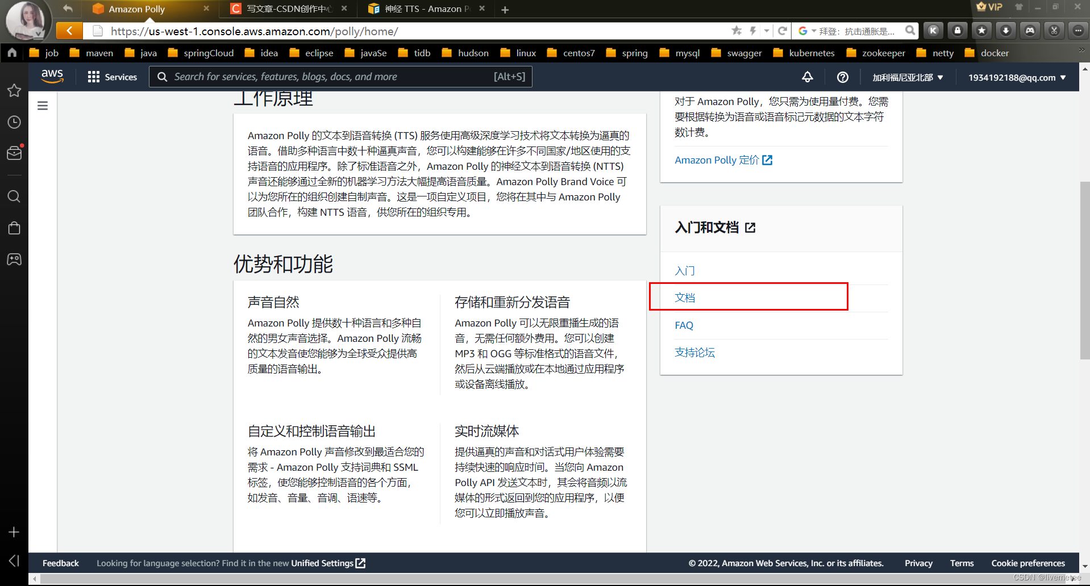Open external link icon beside 入门和文档

pos(750,228)
